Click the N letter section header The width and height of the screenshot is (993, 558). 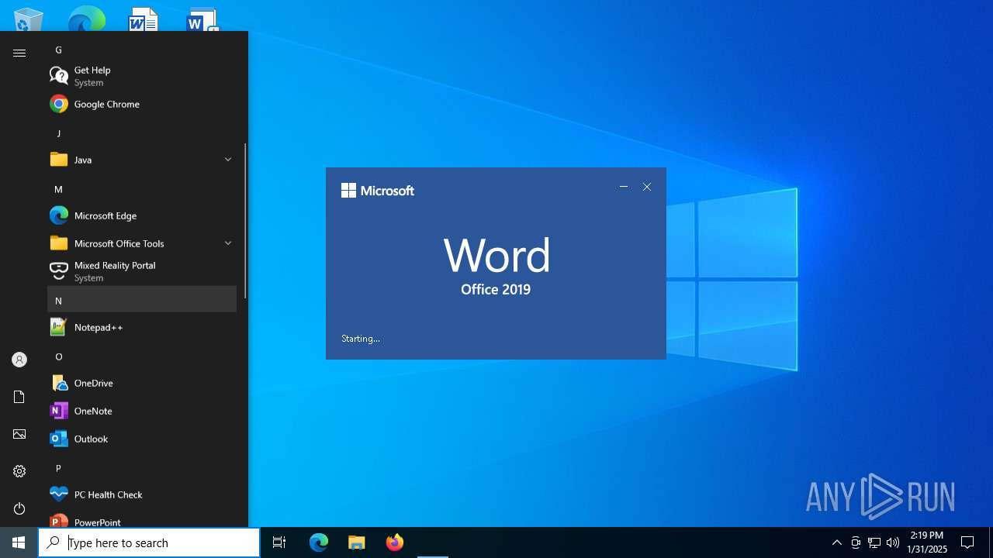142,299
